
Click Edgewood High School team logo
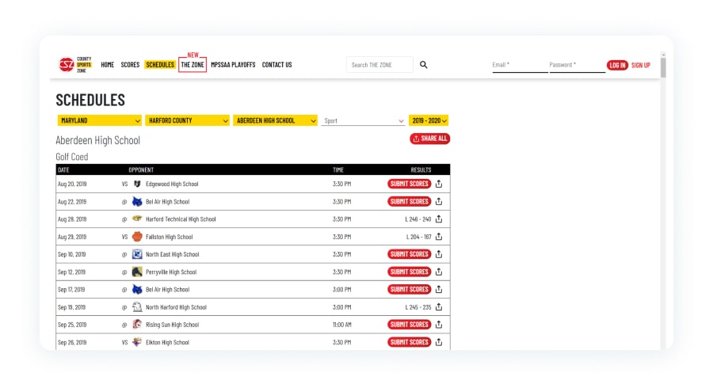click(x=137, y=184)
